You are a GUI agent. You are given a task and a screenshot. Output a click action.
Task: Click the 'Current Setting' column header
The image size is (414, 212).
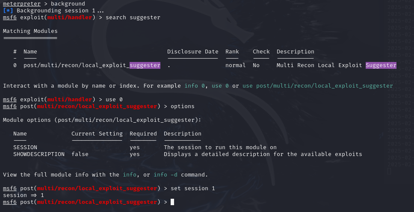coord(97,134)
